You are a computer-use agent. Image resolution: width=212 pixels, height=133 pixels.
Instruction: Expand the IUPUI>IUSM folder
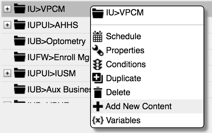pyautogui.click(x=7, y=73)
